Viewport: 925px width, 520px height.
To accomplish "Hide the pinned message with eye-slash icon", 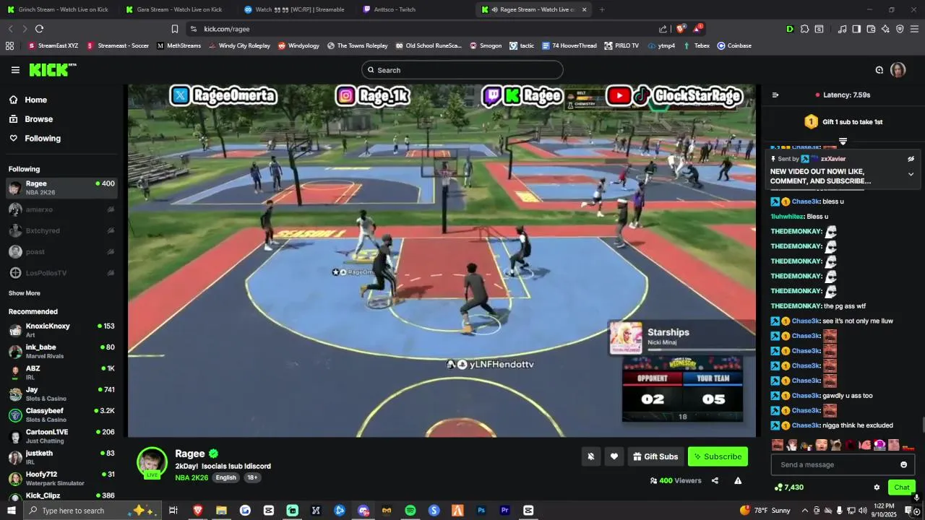I will coord(911,159).
